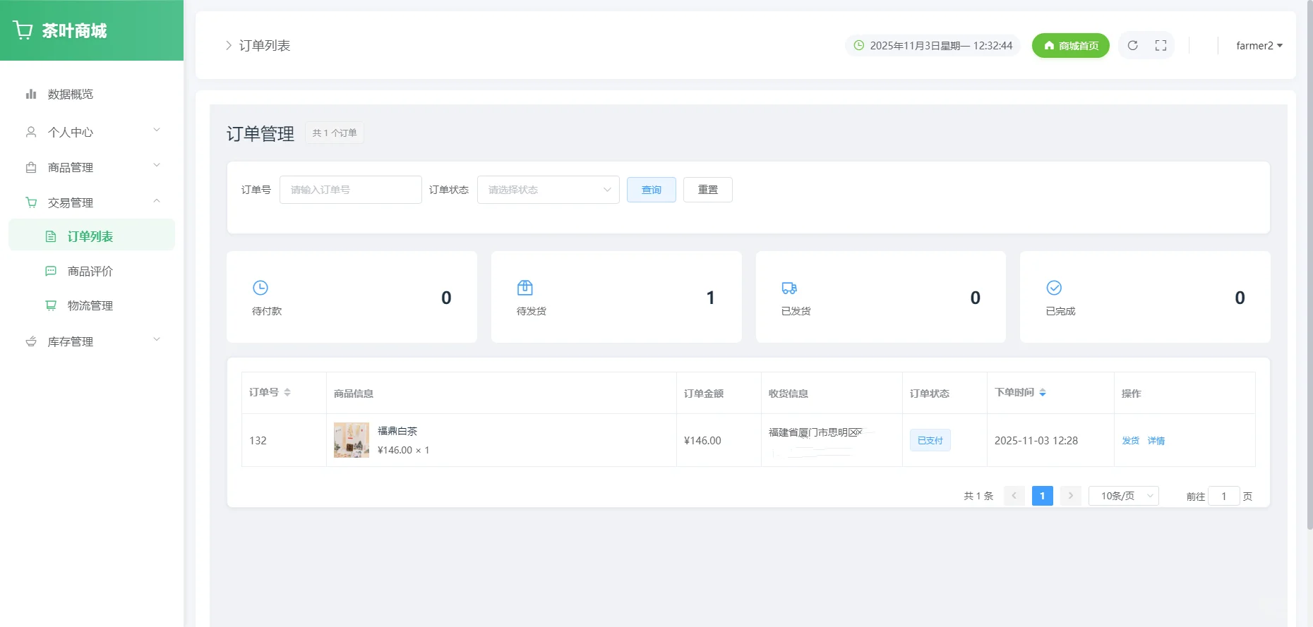Click the 福鼎白茶 product name
Image resolution: width=1313 pixels, height=627 pixels.
(397, 431)
